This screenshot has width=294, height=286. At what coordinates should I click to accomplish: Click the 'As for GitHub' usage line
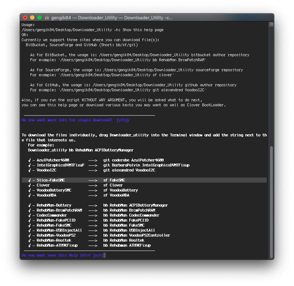[x=133, y=85]
